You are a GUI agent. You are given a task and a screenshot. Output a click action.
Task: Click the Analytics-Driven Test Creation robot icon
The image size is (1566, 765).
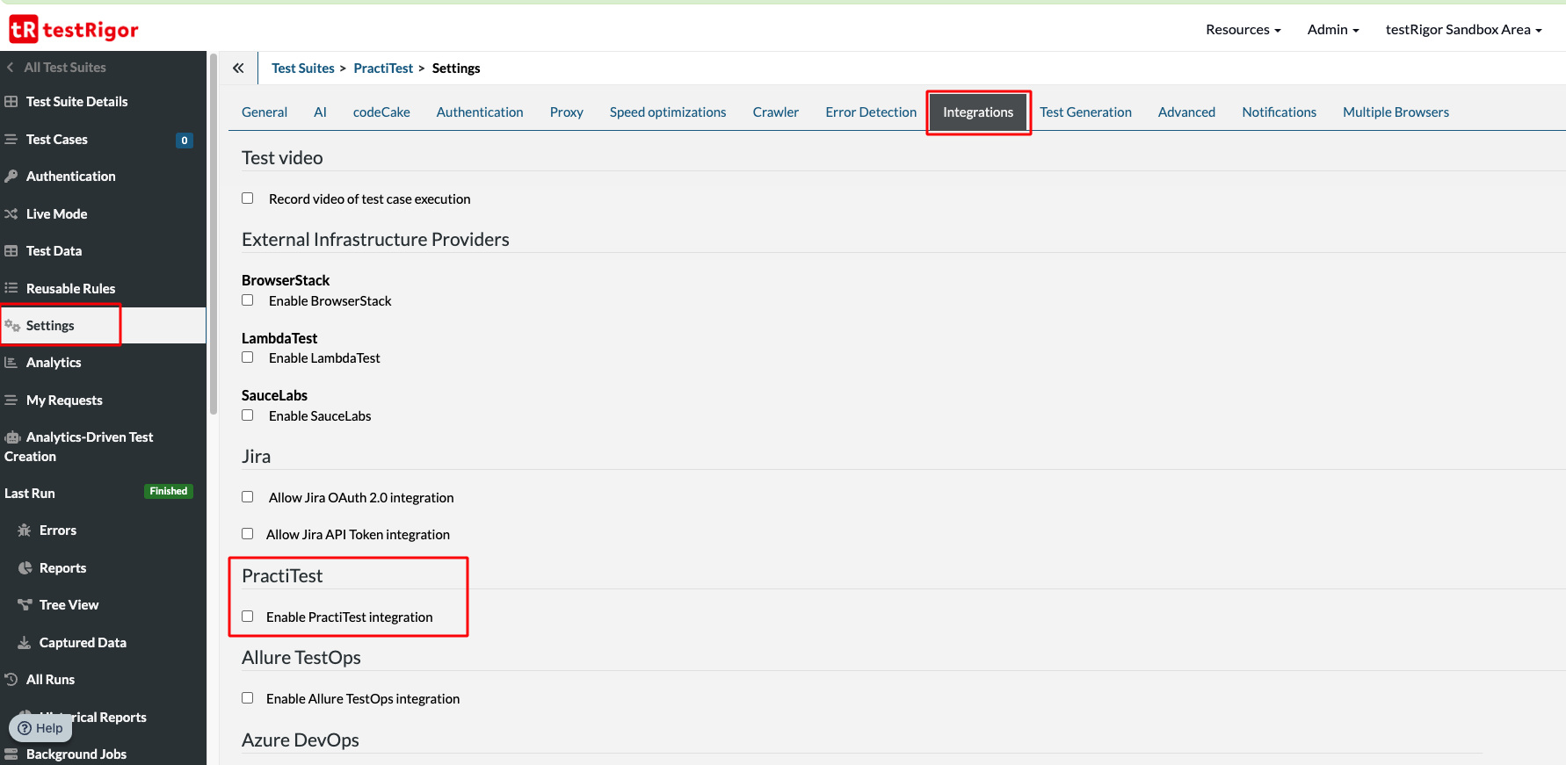point(12,437)
